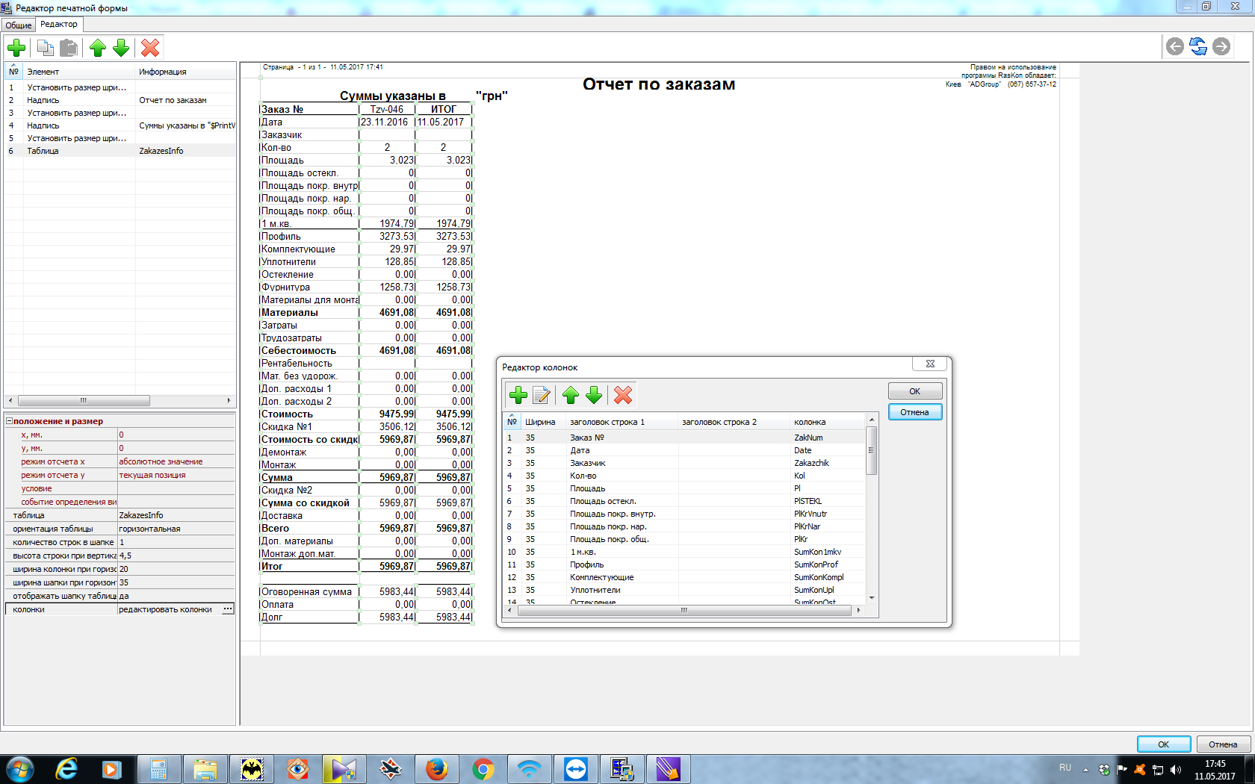1255x784 pixels.
Task: Click RU language indicator in taskbar
Action: [1065, 768]
